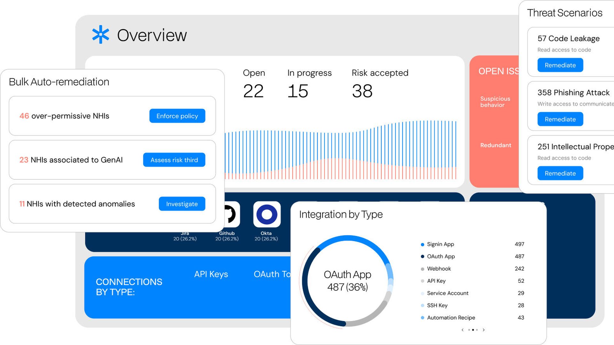Click Suspicious behavior in Open Issues
This screenshot has height=345, width=614.
click(495, 102)
